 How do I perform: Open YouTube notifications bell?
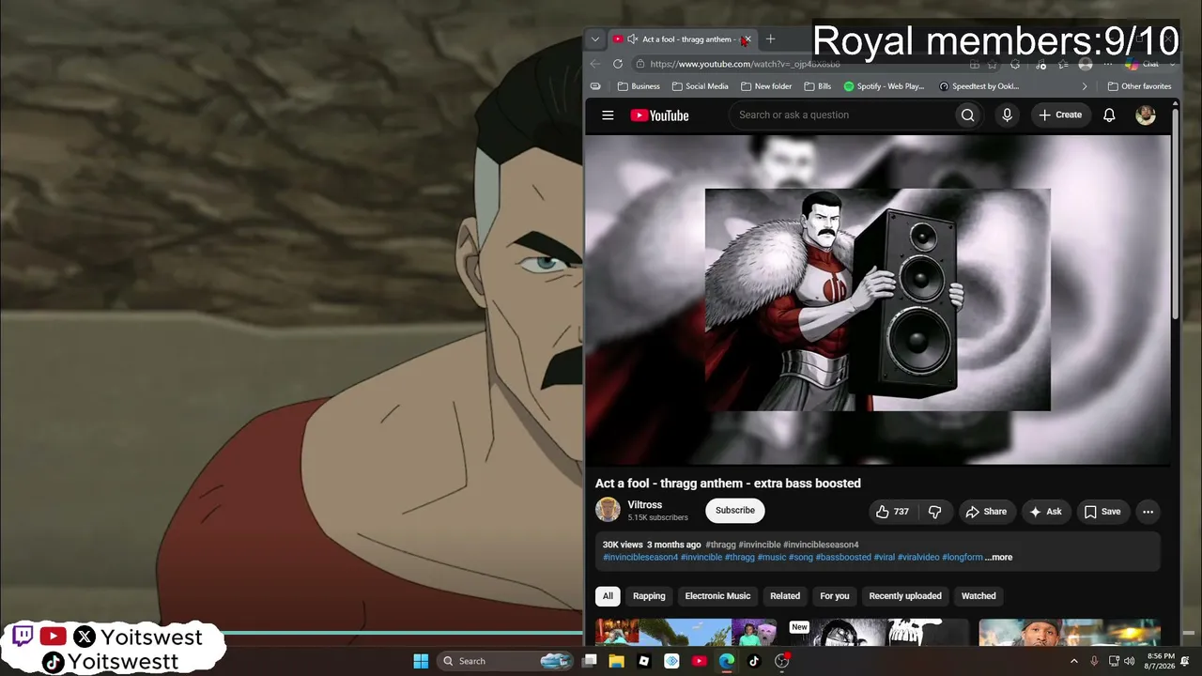[1109, 115]
